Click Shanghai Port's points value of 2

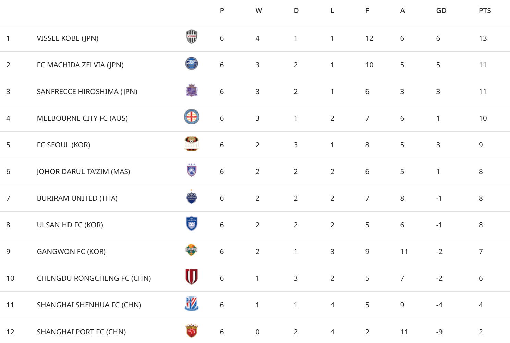481,332
